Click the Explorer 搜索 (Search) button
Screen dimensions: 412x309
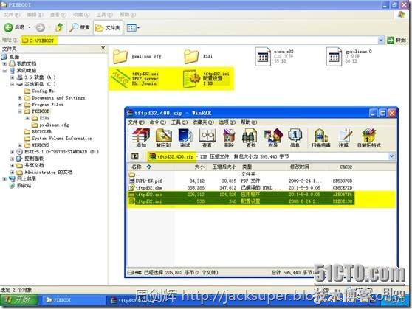[79, 27]
